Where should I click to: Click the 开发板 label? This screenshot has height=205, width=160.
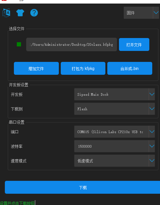click(x=17, y=94)
